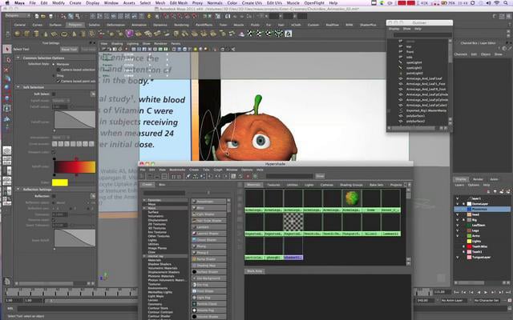Collapse the Common Selection Options section
Viewport: 513px width, 320px height.
(x=18, y=58)
